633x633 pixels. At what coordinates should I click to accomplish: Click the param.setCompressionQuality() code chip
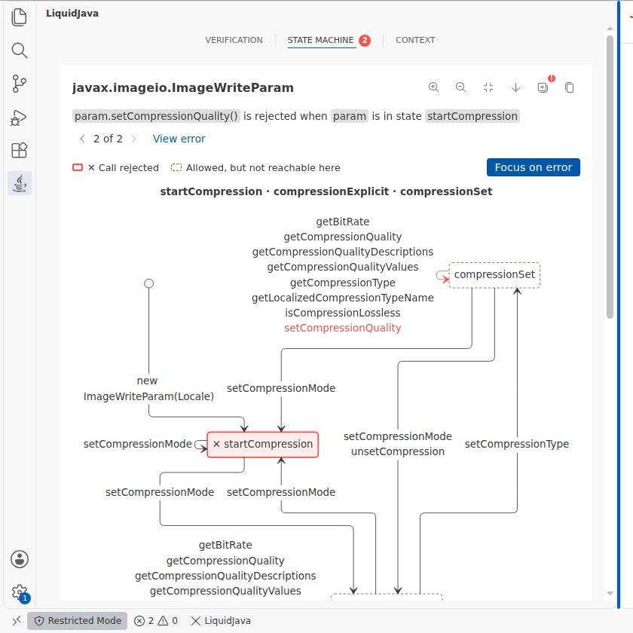[156, 116]
